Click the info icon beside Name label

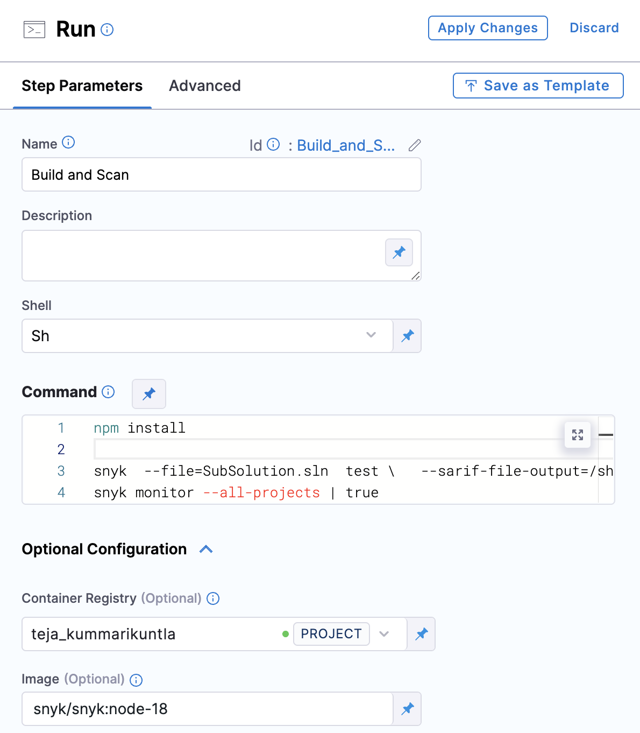(x=68, y=143)
